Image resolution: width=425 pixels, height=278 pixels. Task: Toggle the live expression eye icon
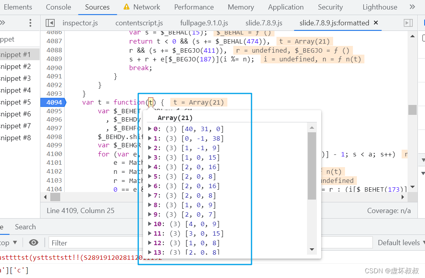pos(33,242)
